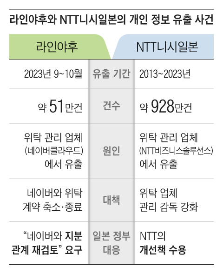
Task: Click the '개선책 수용' bold text
Action: click(163, 250)
